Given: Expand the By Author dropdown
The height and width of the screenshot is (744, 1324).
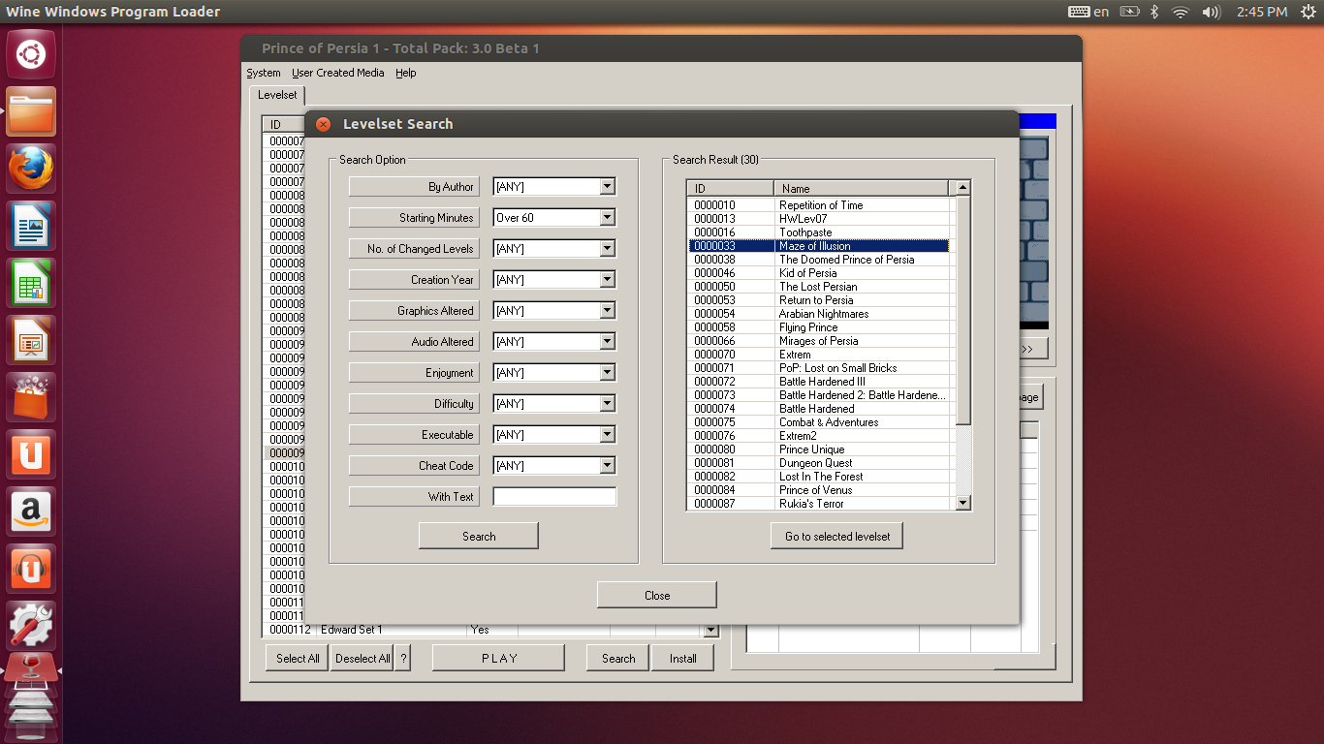Looking at the screenshot, I should 607,187.
